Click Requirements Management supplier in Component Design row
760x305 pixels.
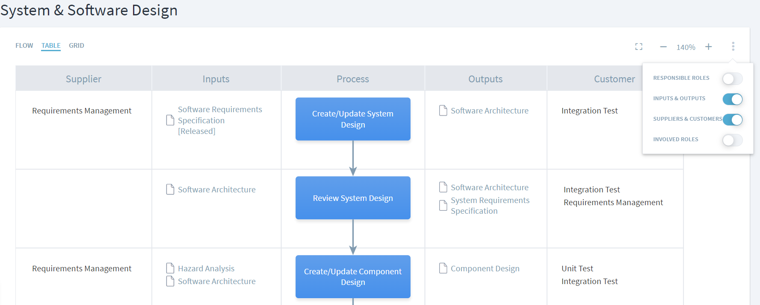click(x=82, y=268)
